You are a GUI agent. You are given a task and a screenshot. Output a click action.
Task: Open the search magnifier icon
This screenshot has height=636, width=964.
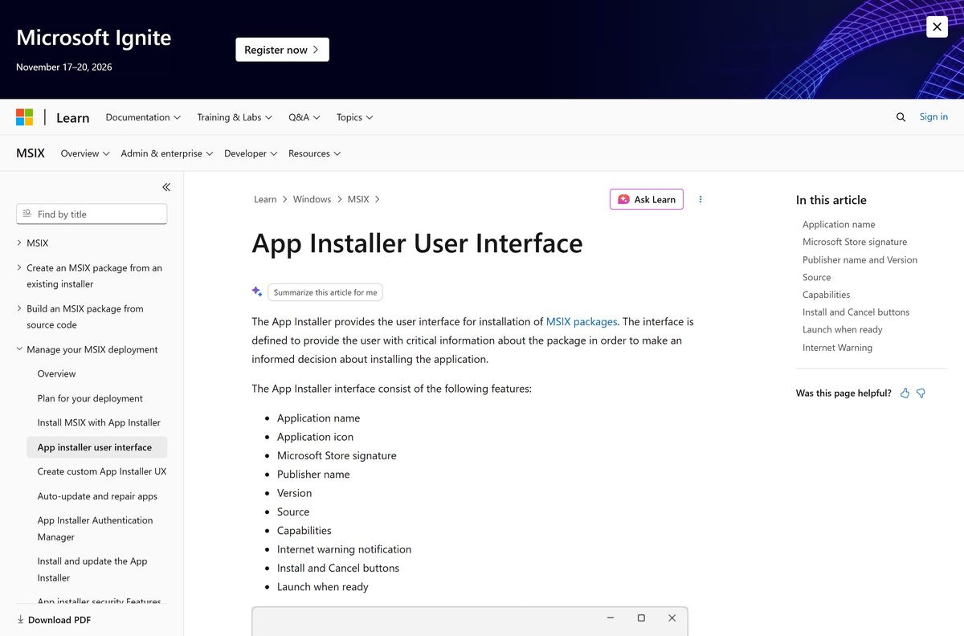click(901, 117)
